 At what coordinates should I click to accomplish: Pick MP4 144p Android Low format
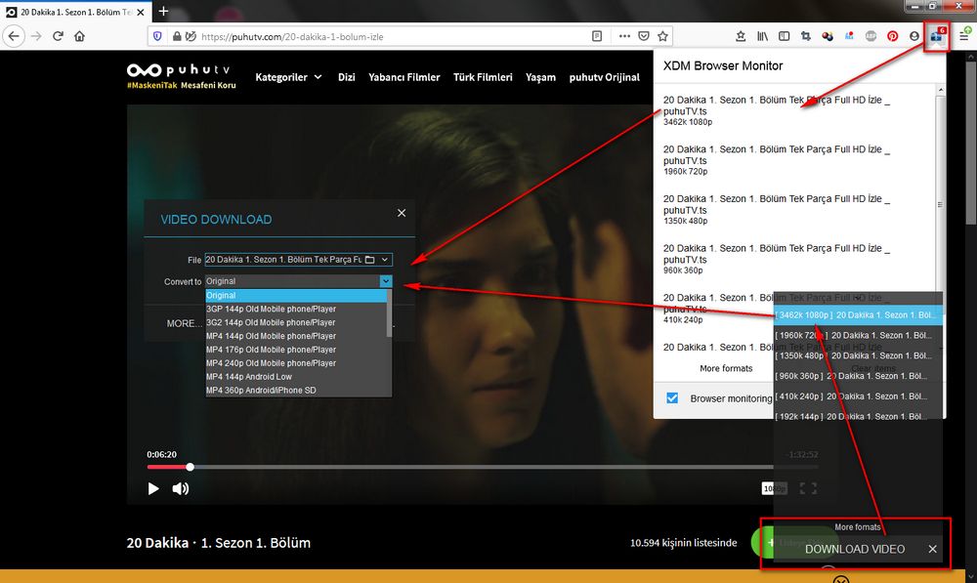296,377
